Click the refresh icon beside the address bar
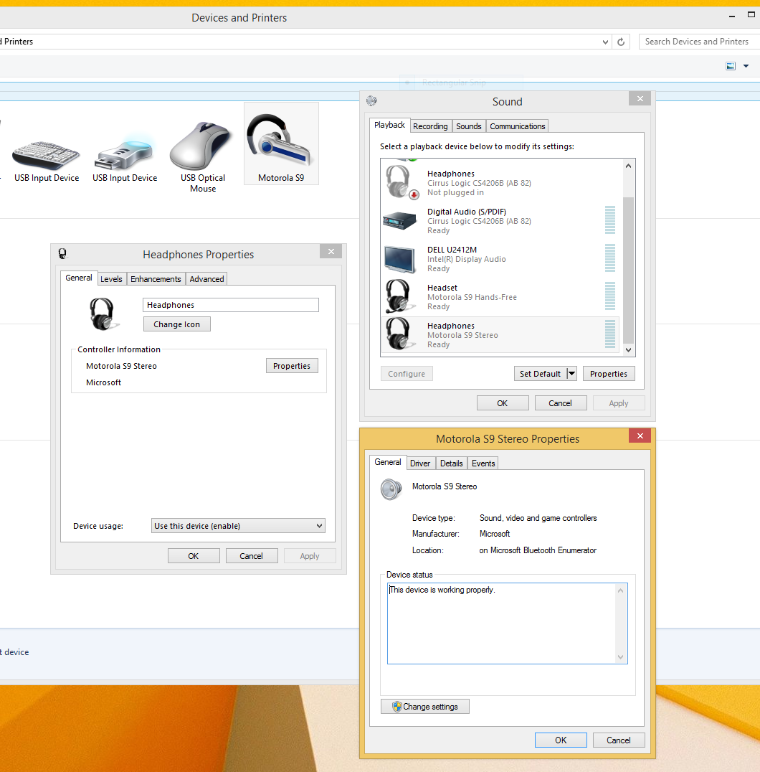This screenshot has height=772, width=760. coord(622,42)
